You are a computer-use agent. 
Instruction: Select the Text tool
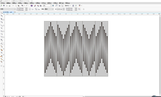1,40
